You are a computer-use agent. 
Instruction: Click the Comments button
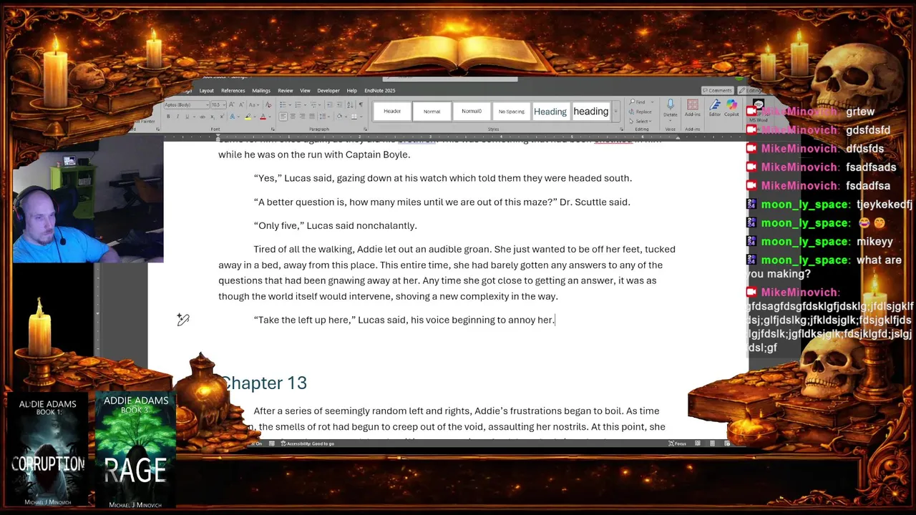coord(718,91)
